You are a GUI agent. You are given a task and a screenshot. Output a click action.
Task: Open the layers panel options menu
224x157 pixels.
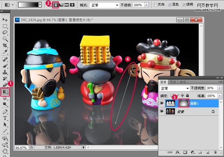pos(221,82)
